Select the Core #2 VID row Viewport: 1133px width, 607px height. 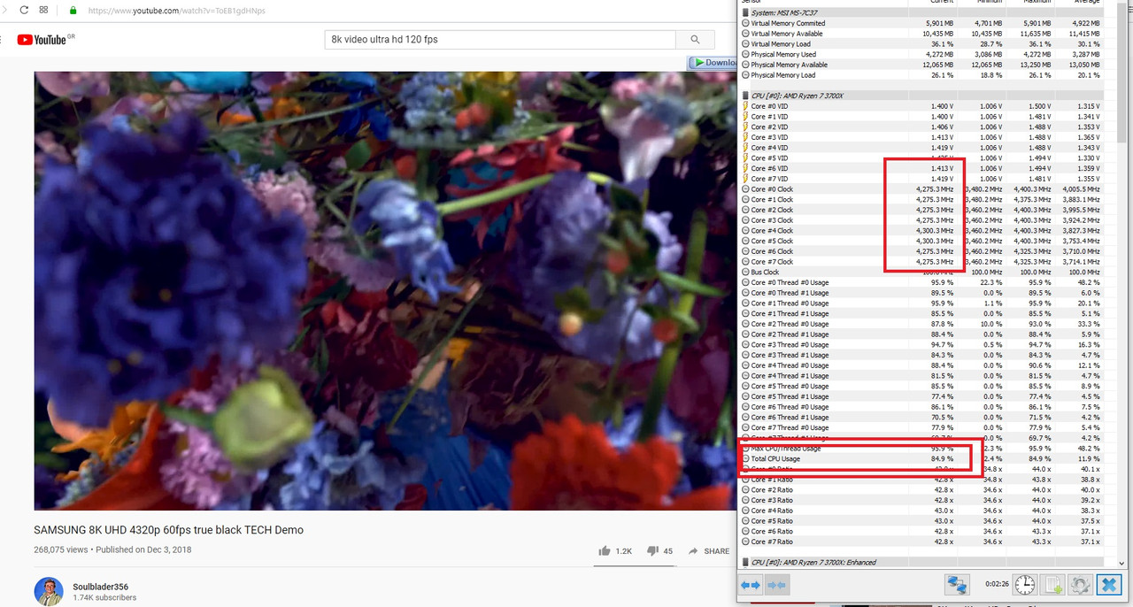[x=921, y=127]
